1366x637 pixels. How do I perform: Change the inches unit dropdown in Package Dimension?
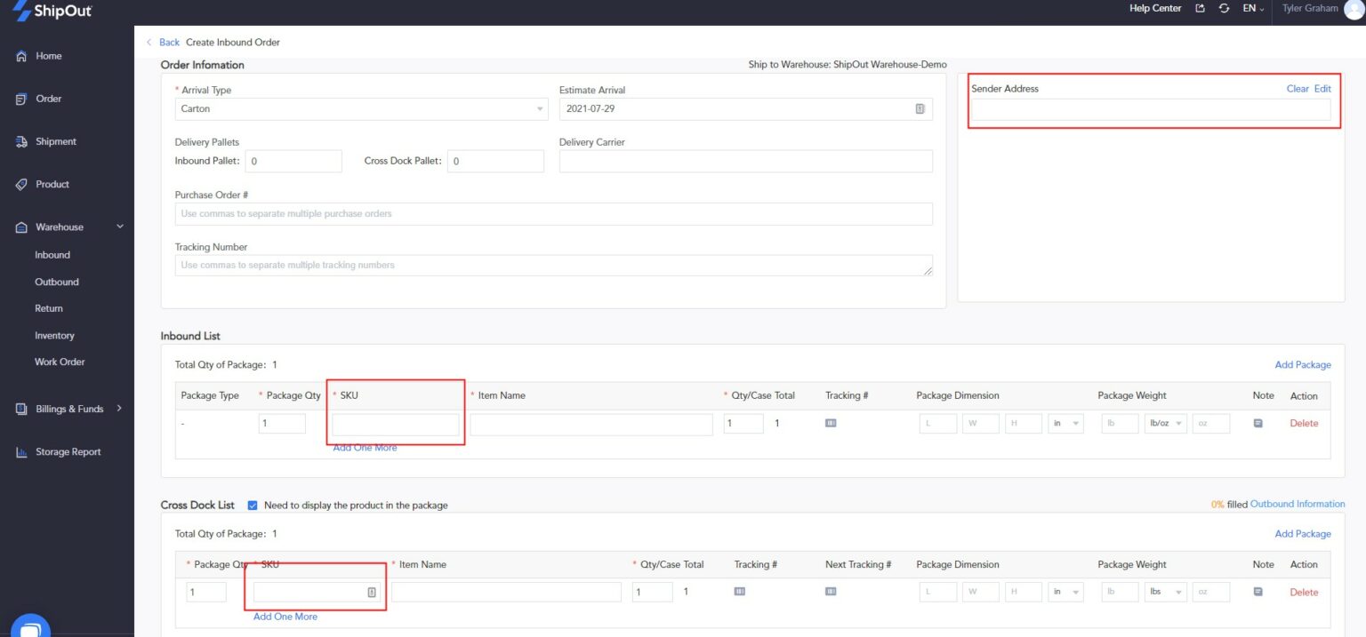(1066, 423)
